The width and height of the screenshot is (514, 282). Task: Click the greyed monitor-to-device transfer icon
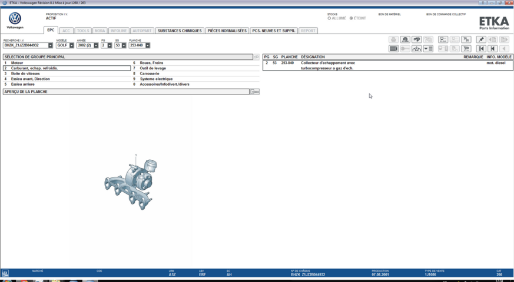tap(443, 49)
